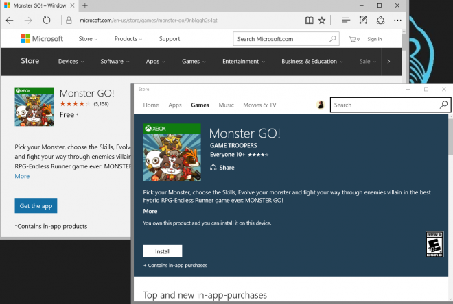
Task: Minimize the Store app window
Action: (x=408, y=89)
